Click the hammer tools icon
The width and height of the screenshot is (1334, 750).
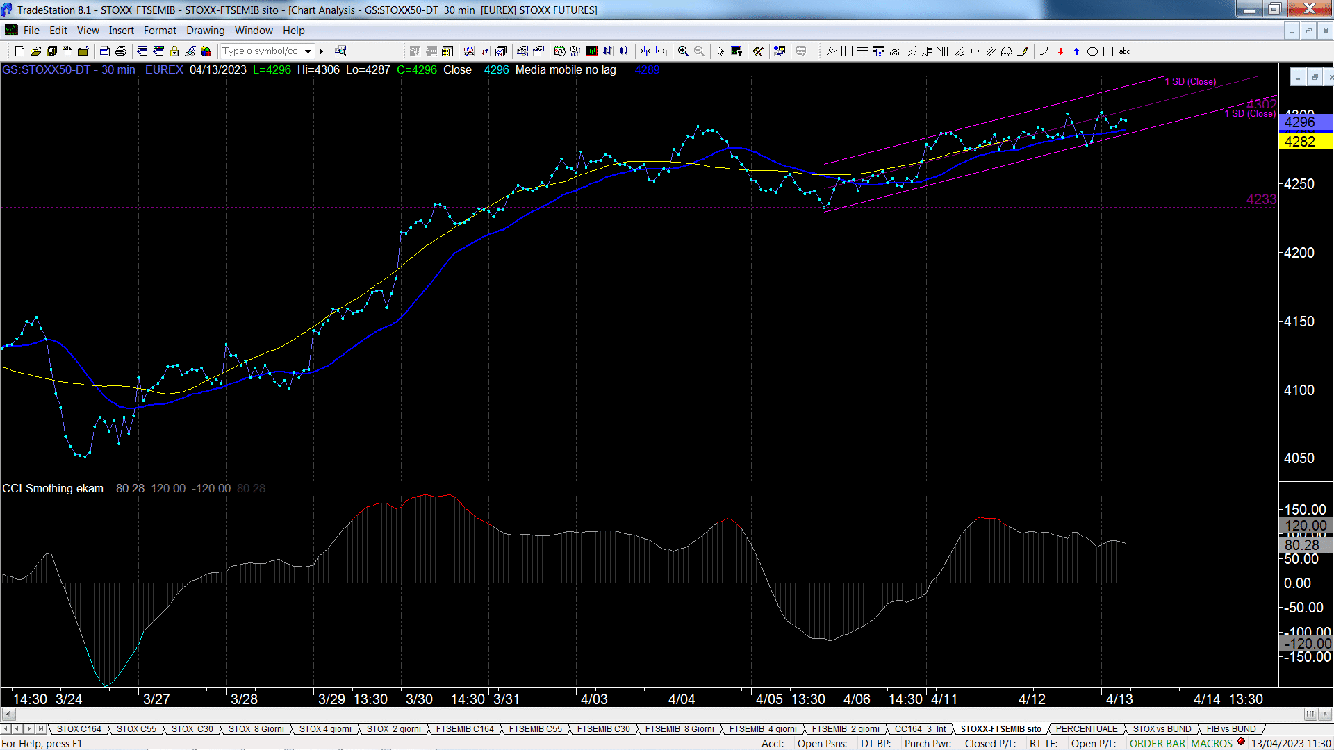coord(758,51)
